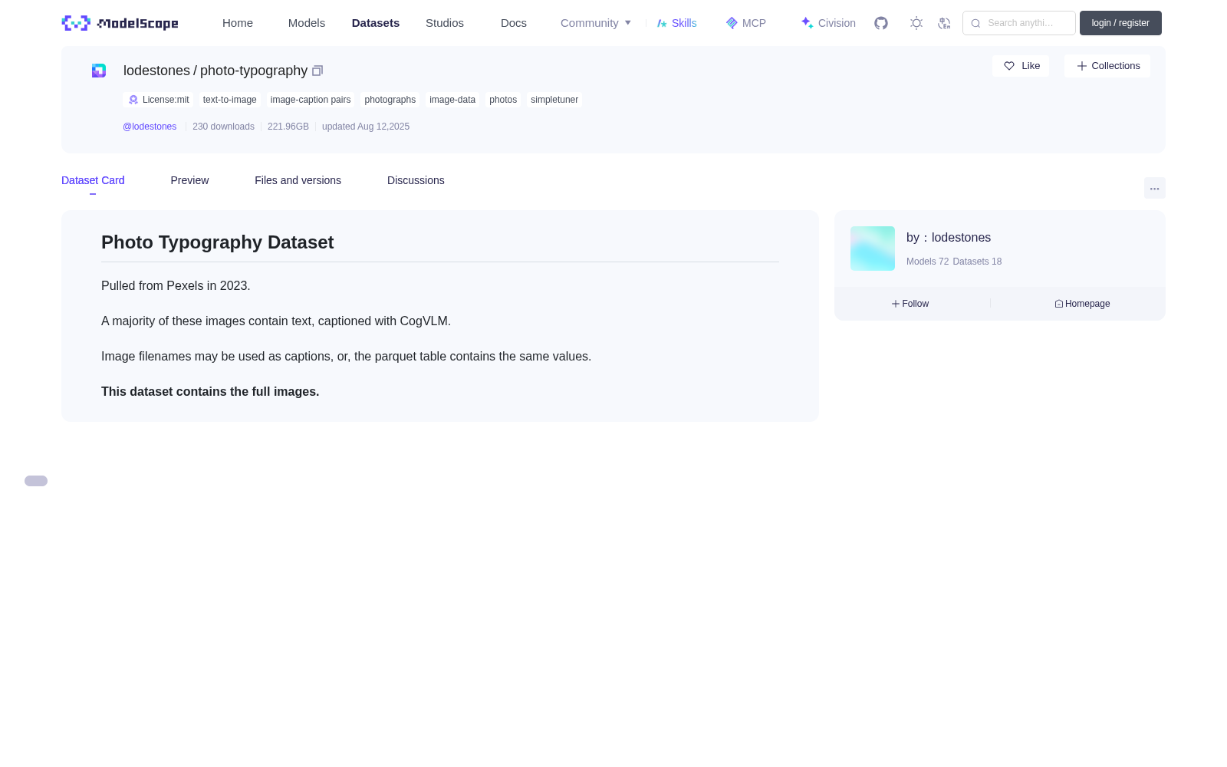Click the image-data tag
Image resolution: width=1227 pixels, height=767 pixels.
pos(452,100)
